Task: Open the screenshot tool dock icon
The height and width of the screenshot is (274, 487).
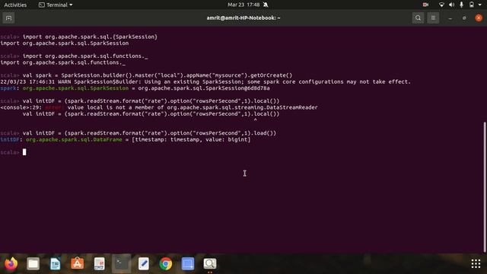Action: 188,264
